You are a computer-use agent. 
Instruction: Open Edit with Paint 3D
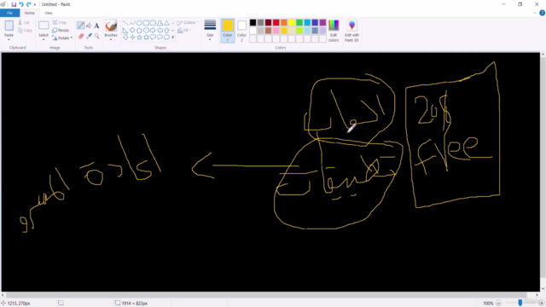click(351, 31)
